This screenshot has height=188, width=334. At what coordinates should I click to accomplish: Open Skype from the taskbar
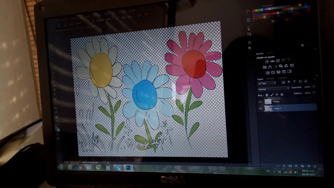(x=118, y=168)
